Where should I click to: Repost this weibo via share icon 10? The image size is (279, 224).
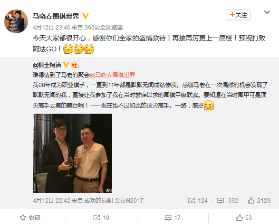101,217
